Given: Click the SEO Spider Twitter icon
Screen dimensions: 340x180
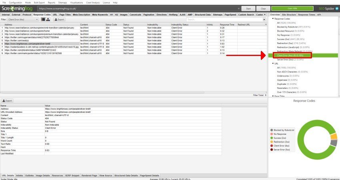Looking at the screenshot, I should tap(337, 8).
